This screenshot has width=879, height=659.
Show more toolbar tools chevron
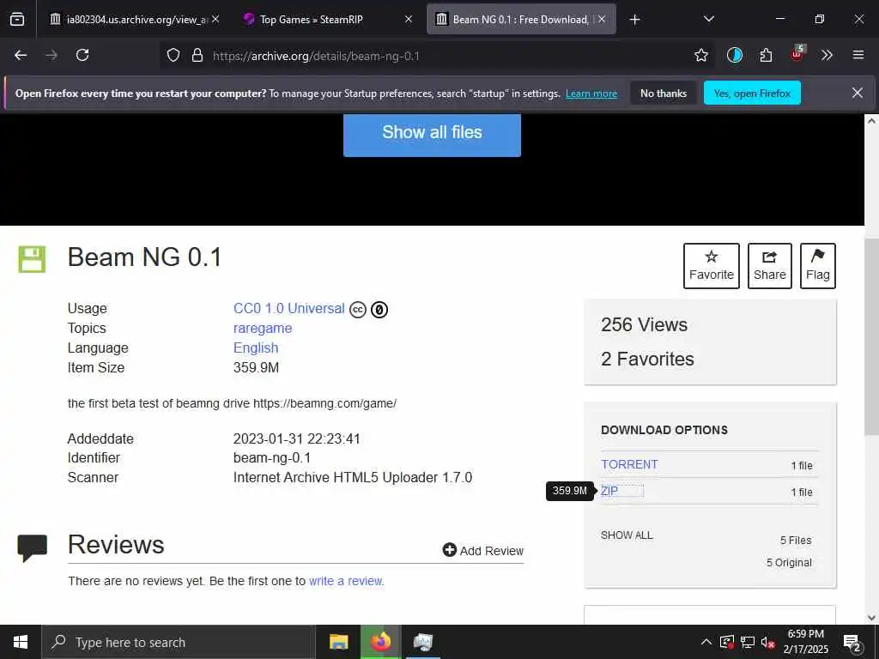coord(827,55)
